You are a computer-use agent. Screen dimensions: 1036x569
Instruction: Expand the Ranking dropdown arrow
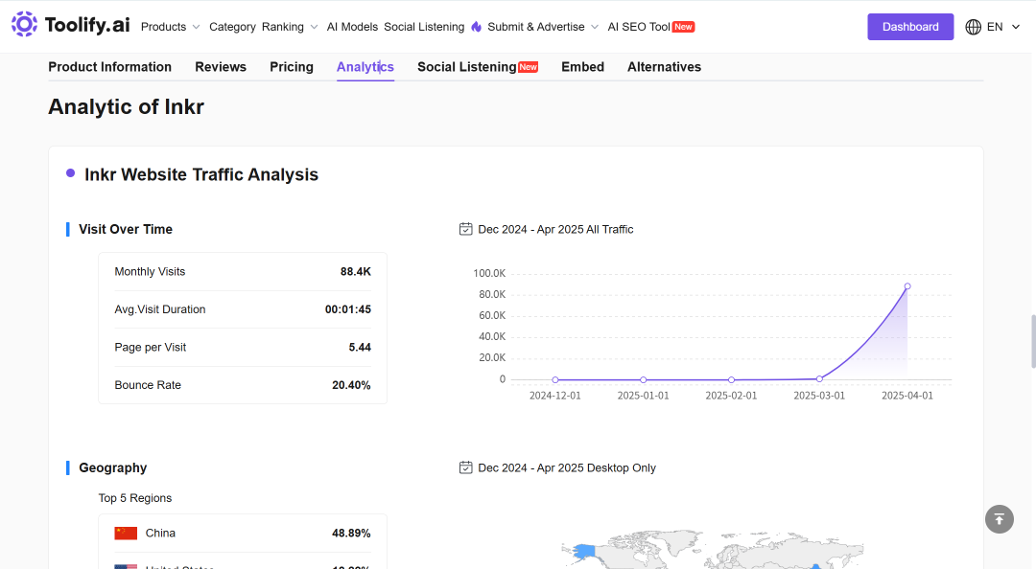pos(314,27)
